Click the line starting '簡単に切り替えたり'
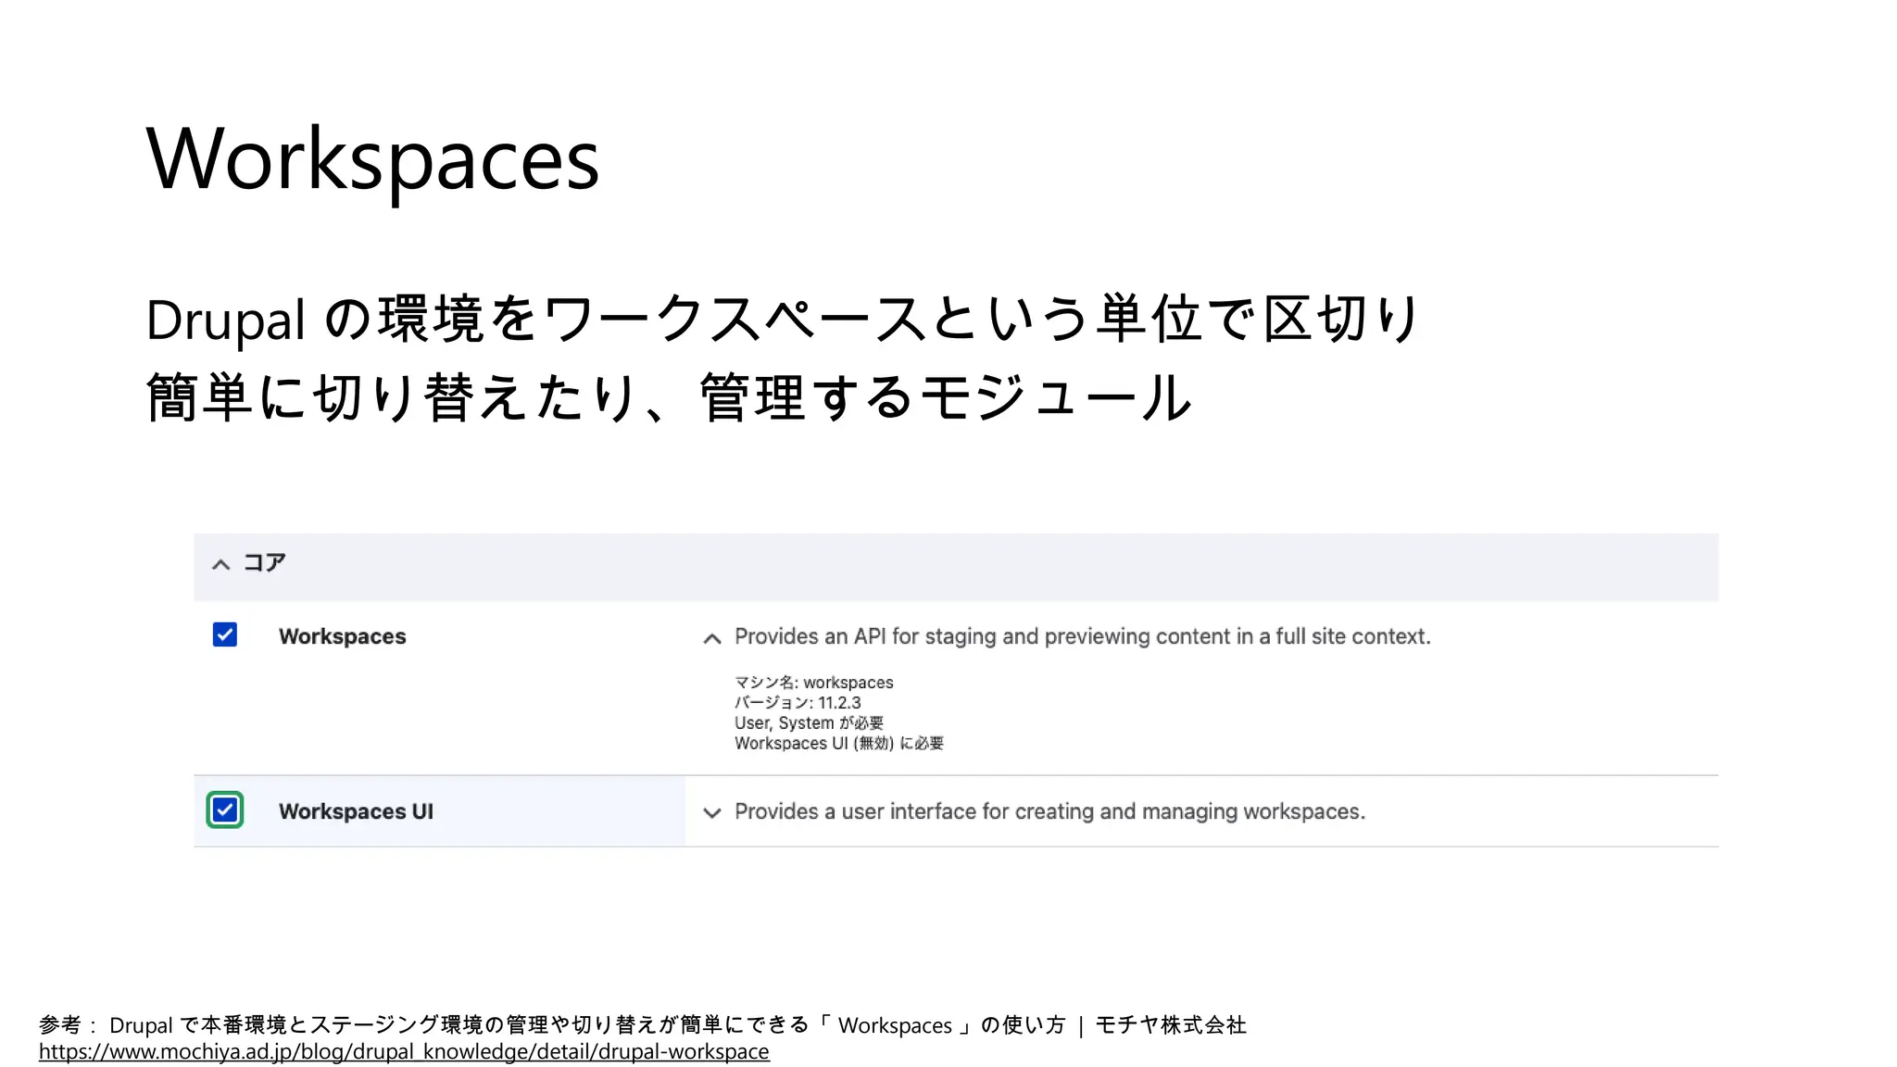 click(x=669, y=397)
